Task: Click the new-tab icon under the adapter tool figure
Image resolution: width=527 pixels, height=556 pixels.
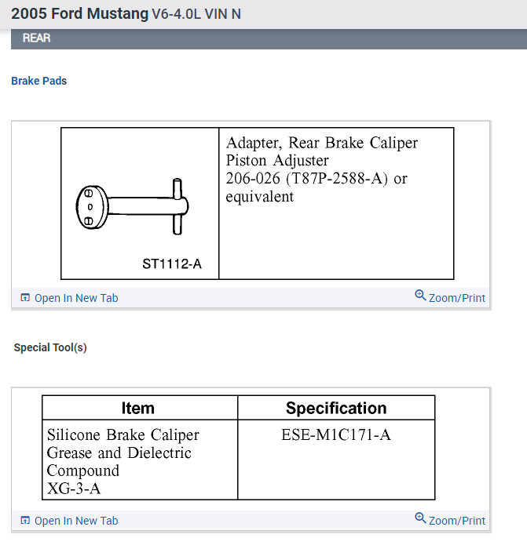Action: click(x=25, y=298)
